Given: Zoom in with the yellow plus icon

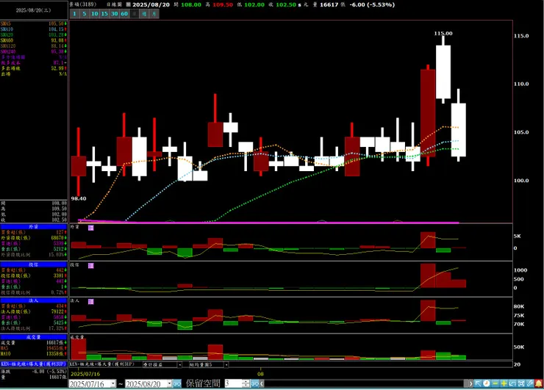Looking at the screenshot, I should pos(504,383).
